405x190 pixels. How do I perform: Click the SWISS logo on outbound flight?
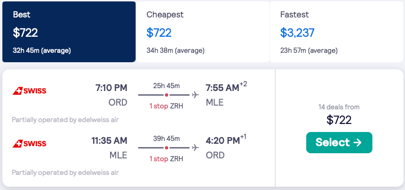(29, 91)
